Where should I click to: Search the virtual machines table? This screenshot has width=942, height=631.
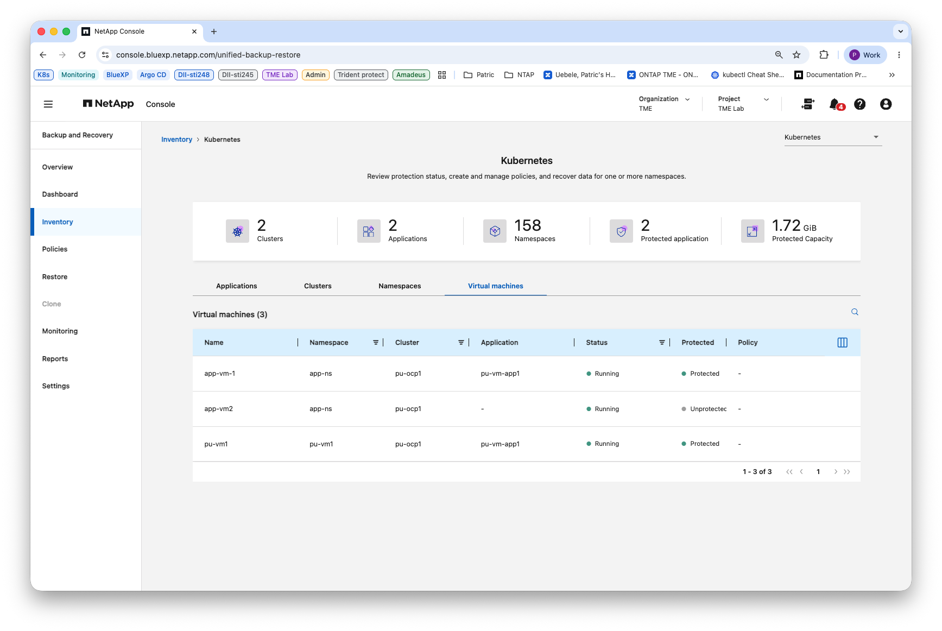[855, 312]
